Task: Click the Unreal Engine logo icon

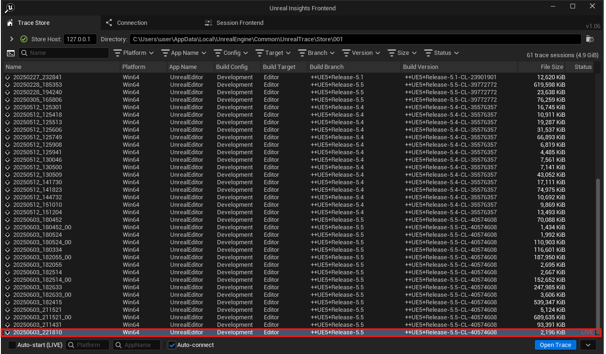Action: click(x=9, y=8)
